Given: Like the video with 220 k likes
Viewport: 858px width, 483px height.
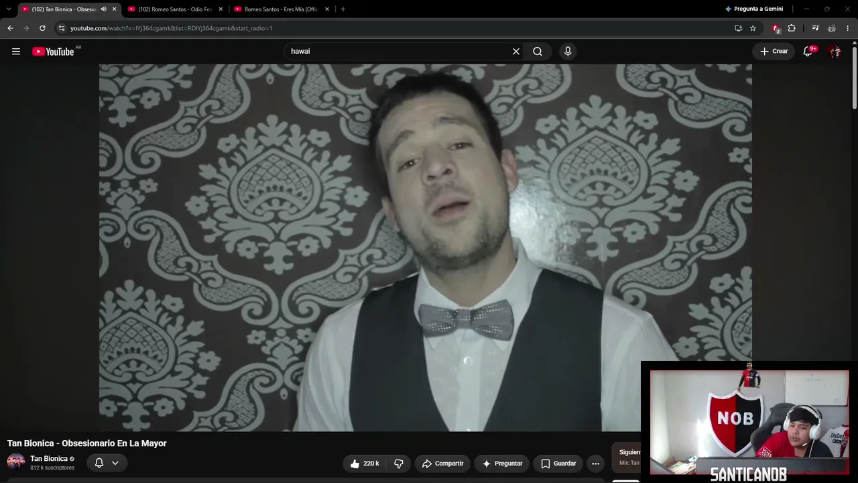Looking at the screenshot, I should 364,464.
